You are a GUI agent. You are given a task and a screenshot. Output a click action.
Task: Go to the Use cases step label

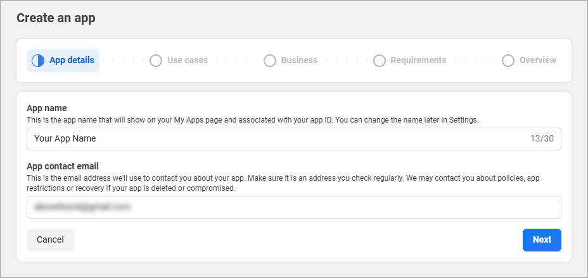pyautogui.click(x=188, y=61)
